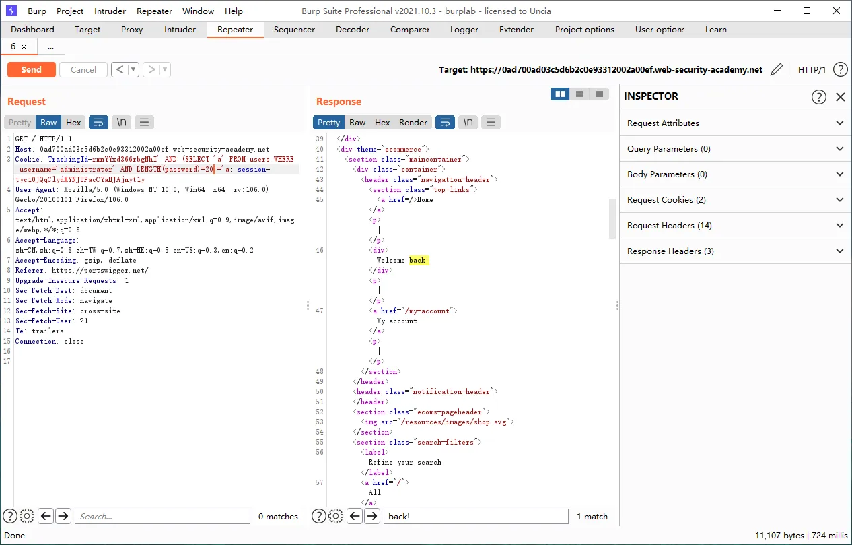
Task: Open Response search settings gear
Action: click(336, 516)
